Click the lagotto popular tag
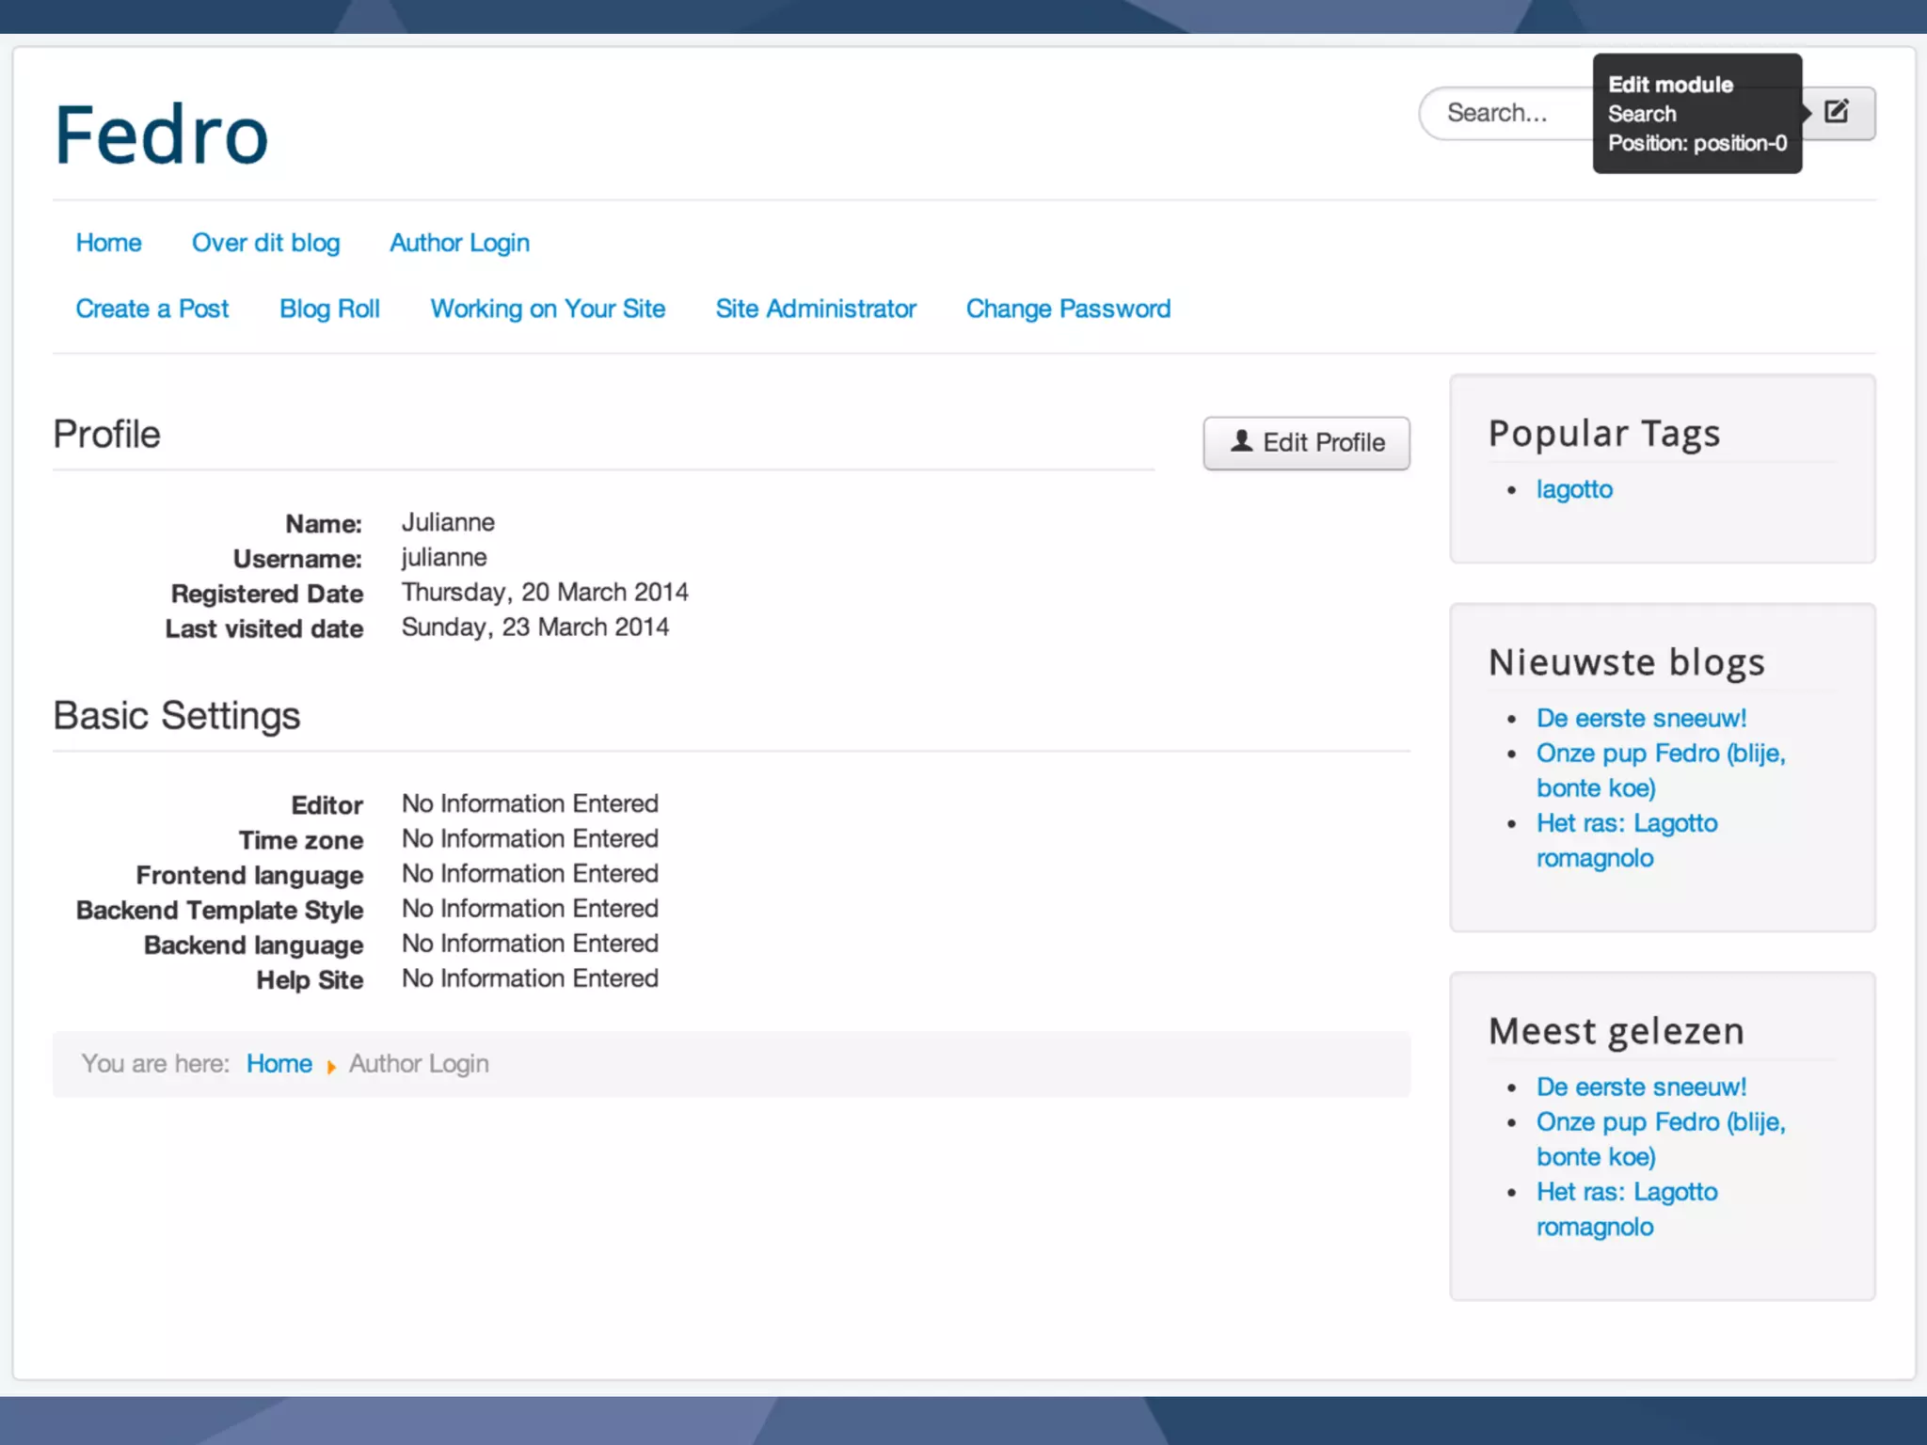The width and height of the screenshot is (1927, 1445). 1574,489
